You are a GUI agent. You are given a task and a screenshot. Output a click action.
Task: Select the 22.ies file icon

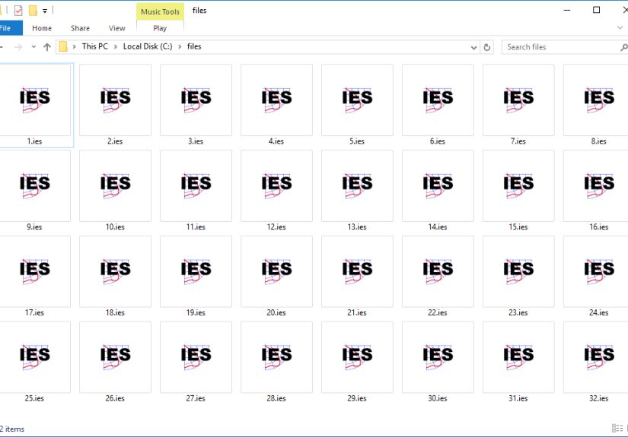438,271
